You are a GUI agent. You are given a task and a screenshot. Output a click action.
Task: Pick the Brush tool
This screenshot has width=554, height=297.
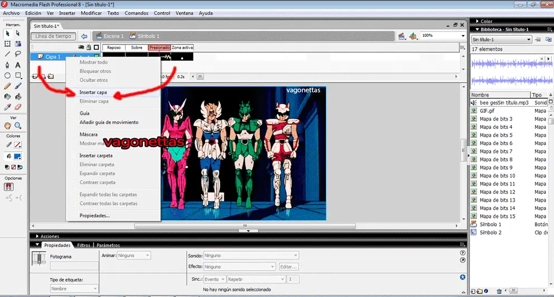point(18,86)
